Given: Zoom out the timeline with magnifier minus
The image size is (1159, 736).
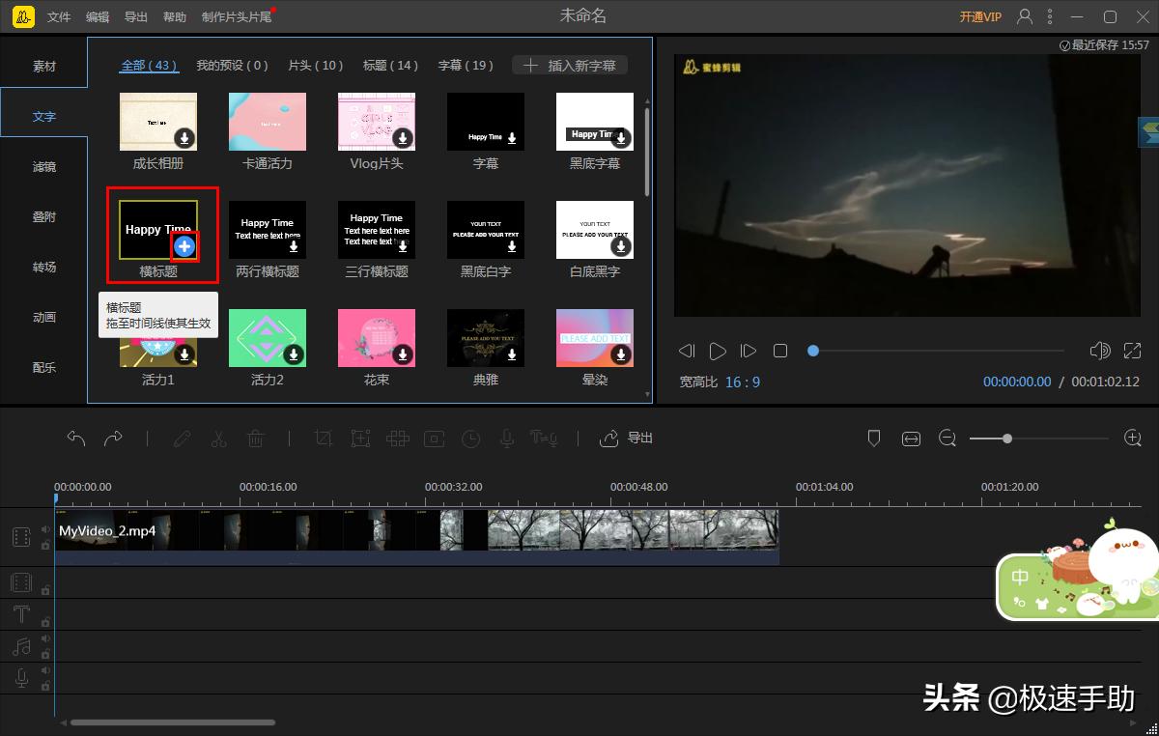Looking at the screenshot, I should pyautogui.click(x=947, y=439).
